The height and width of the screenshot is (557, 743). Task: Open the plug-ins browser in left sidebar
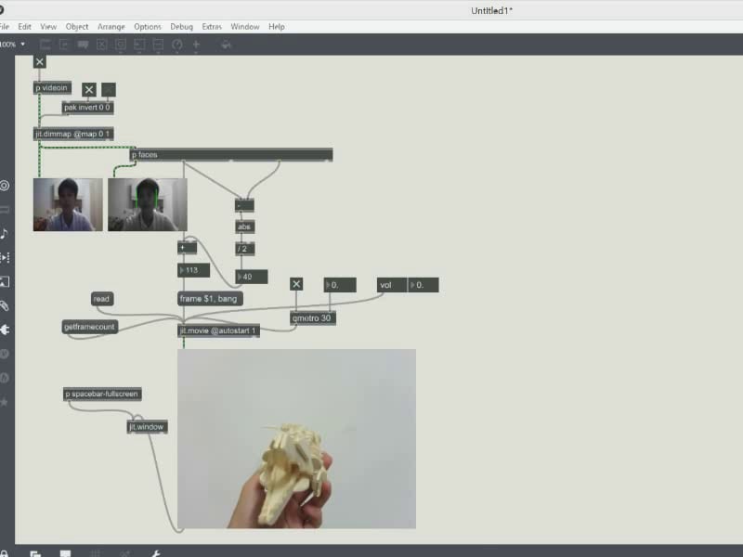click(5, 330)
